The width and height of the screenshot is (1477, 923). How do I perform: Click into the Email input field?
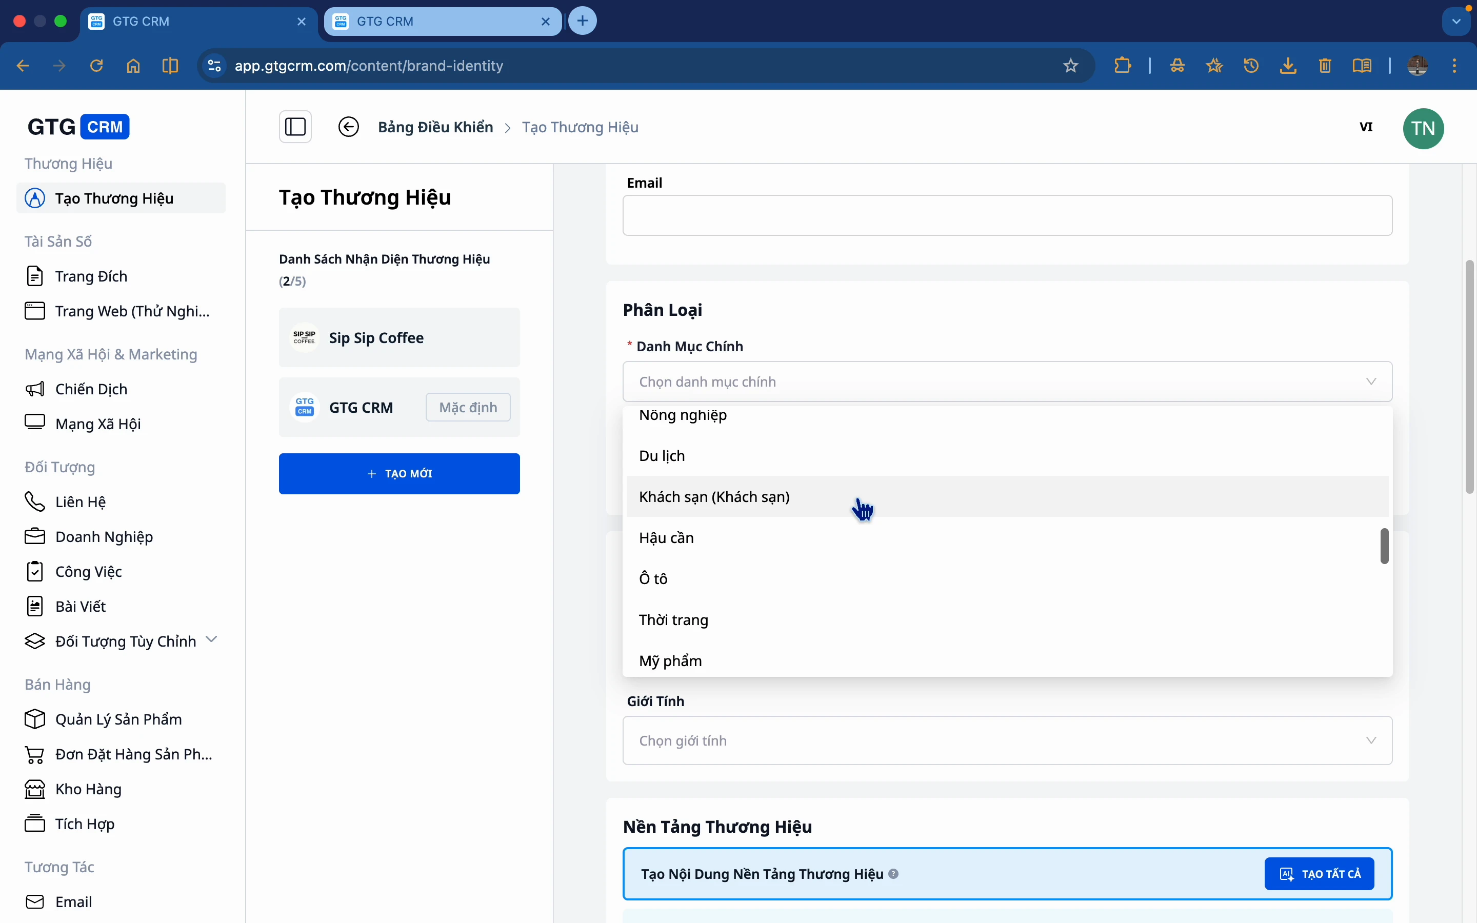1007,215
